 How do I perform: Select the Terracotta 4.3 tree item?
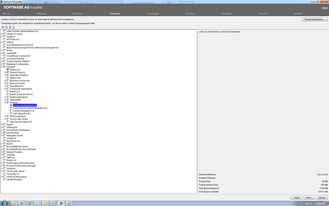(x=13, y=174)
